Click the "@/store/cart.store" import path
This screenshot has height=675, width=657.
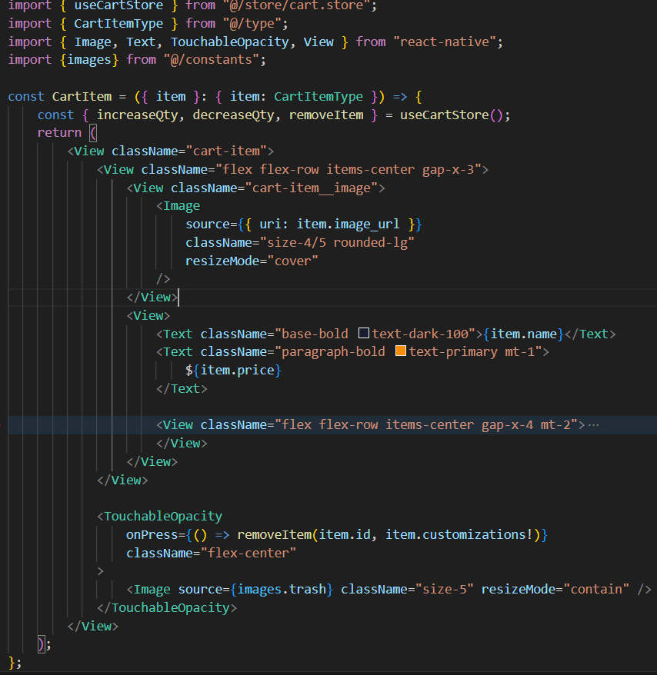(297, 5)
